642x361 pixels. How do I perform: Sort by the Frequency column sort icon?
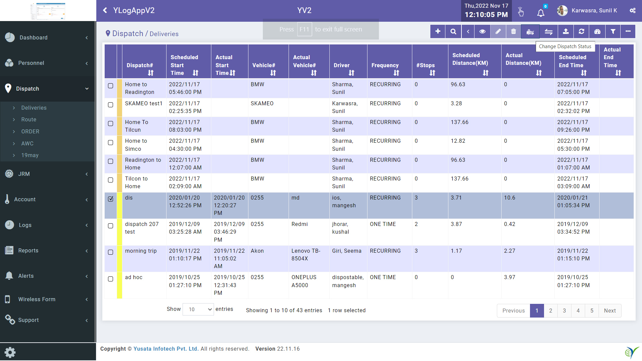(396, 73)
